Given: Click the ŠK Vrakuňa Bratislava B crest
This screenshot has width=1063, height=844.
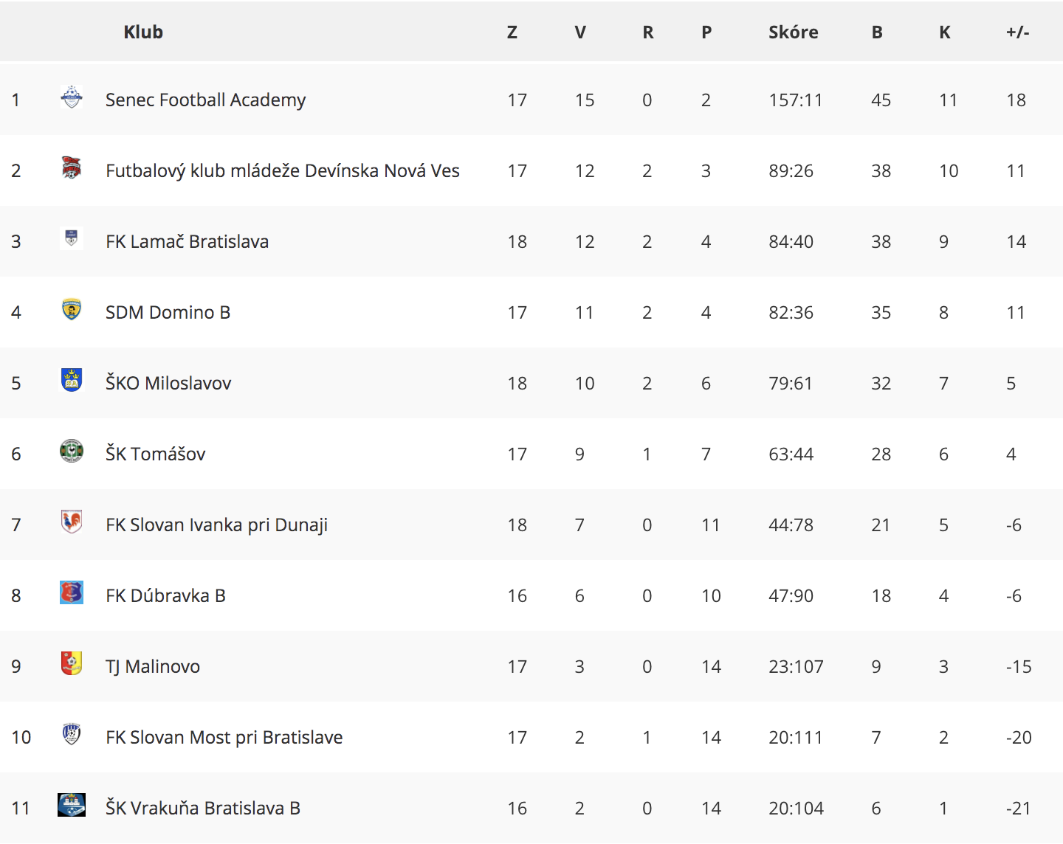Looking at the screenshot, I should click(72, 805).
